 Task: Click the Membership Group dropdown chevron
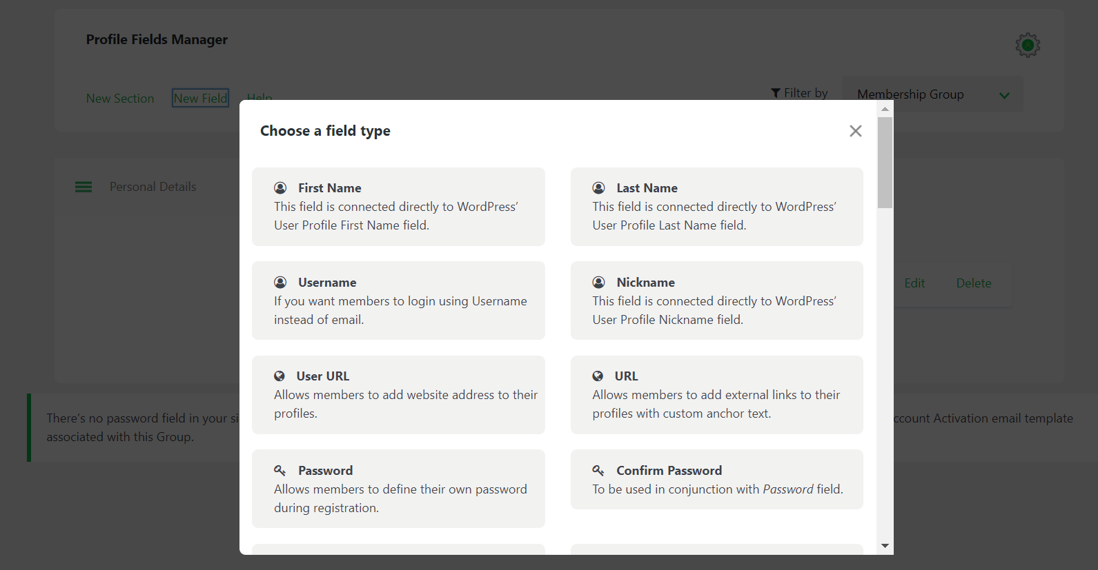[x=1004, y=94]
